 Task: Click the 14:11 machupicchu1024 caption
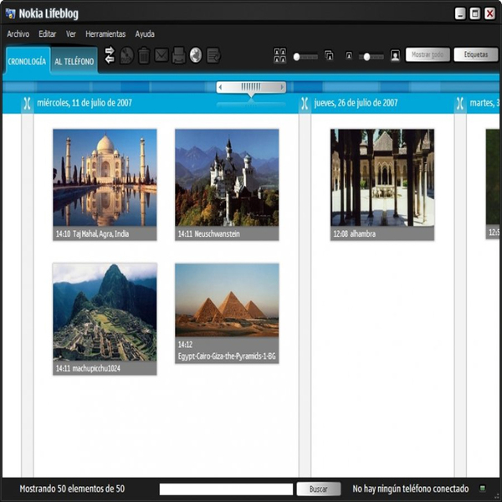(88, 368)
